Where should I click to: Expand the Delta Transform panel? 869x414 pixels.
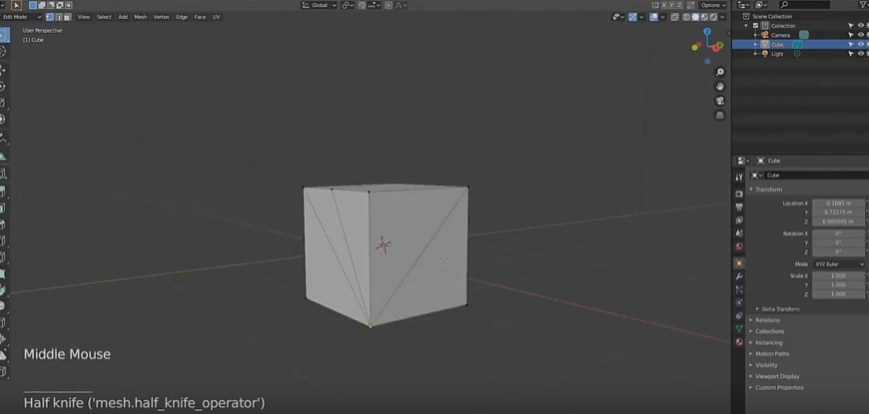780,309
